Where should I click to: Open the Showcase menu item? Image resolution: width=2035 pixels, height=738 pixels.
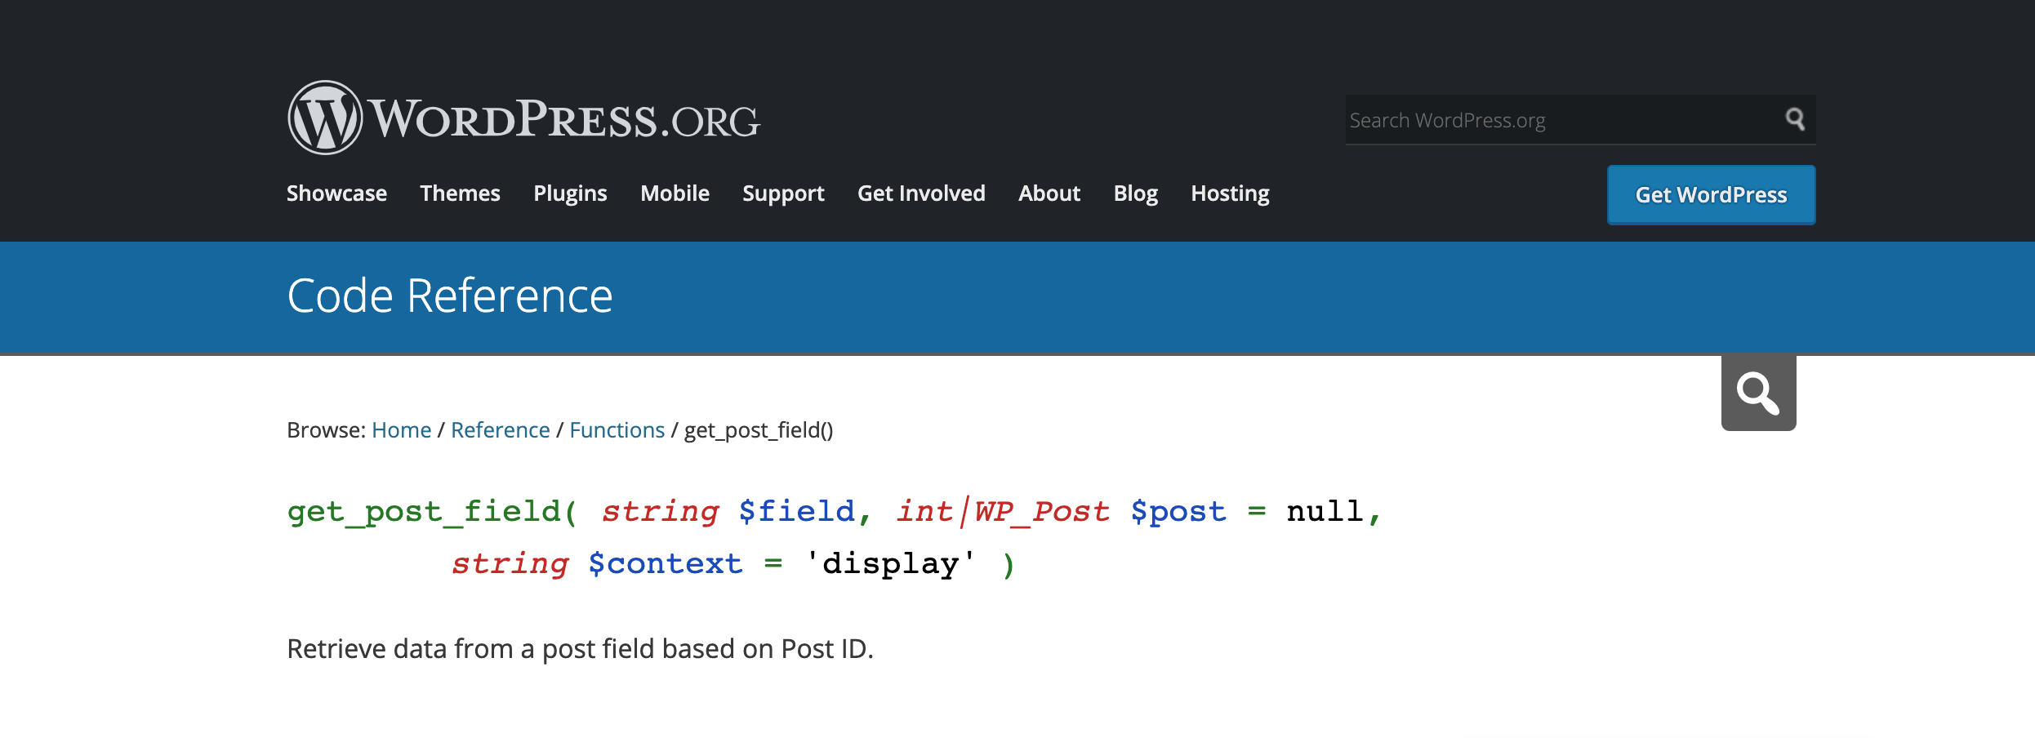point(336,193)
